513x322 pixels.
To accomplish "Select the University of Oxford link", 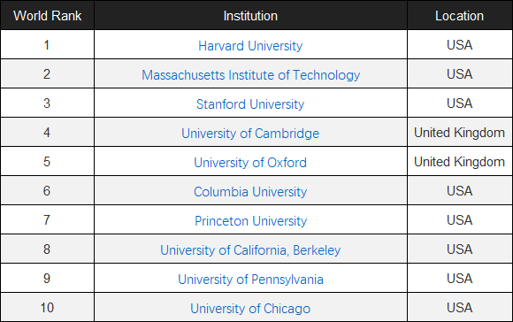I will tap(250, 162).
